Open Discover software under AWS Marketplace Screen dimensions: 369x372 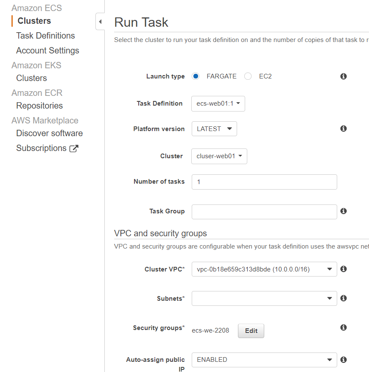point(49,133)
